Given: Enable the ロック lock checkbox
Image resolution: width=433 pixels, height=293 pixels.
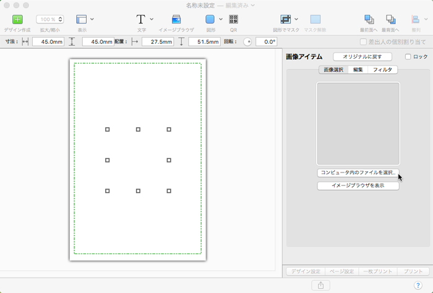Looking at the screenshot, I should pos(408,57).
